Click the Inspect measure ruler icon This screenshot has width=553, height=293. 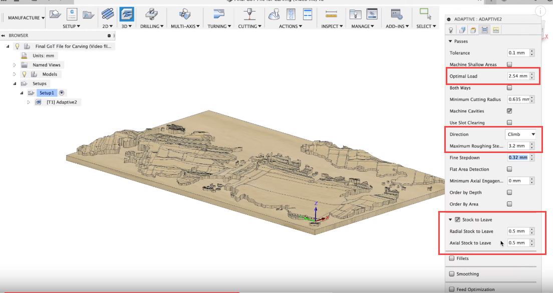(331, 14)
